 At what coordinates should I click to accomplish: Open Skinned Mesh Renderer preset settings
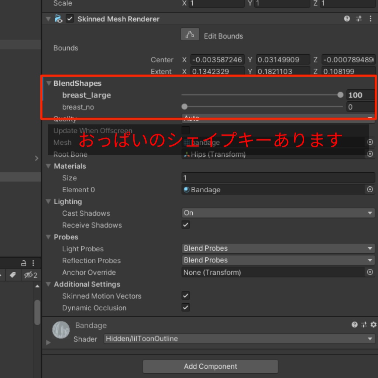358,19
